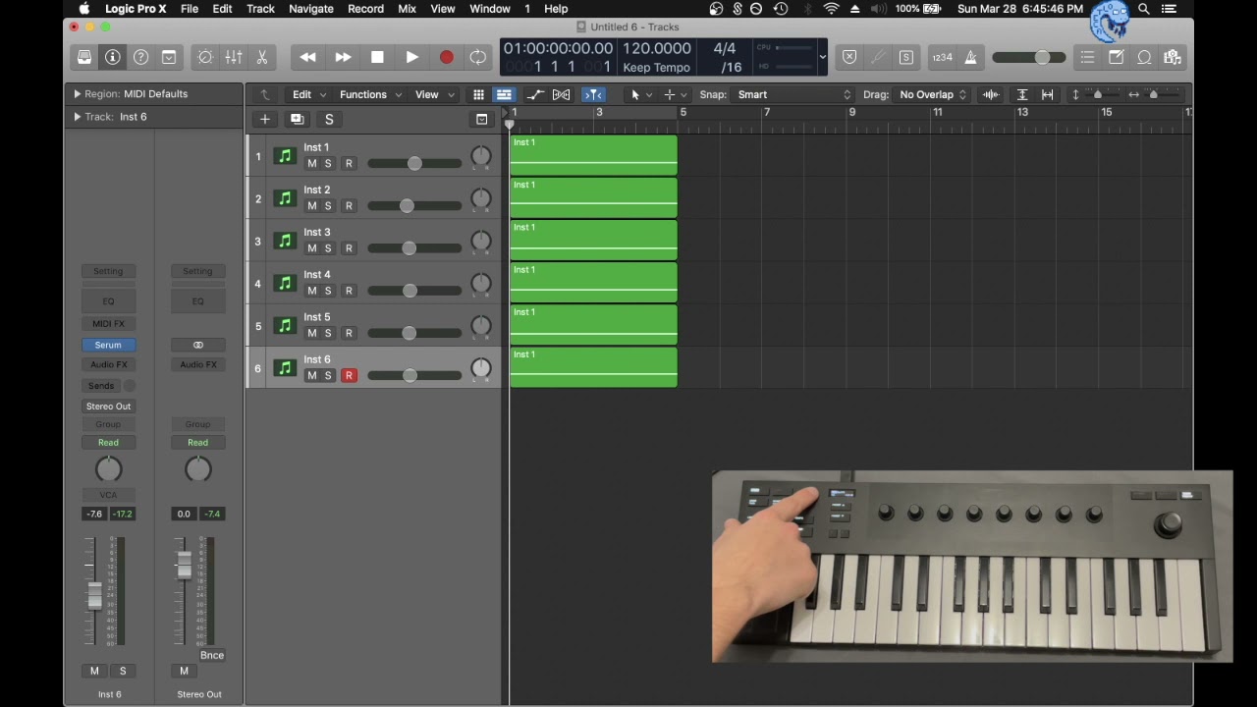
Task: Click the waveform zoom icon
Action: tap(991, 94)
